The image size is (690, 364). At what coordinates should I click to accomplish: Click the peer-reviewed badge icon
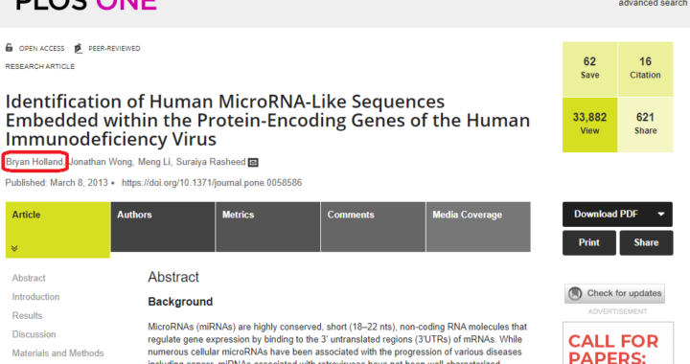point(79,48)
